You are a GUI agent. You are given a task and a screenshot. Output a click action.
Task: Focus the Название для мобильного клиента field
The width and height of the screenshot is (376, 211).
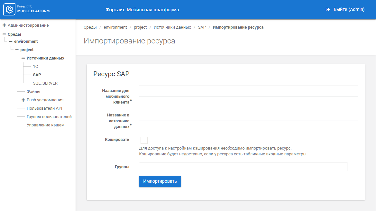[248, 91]
